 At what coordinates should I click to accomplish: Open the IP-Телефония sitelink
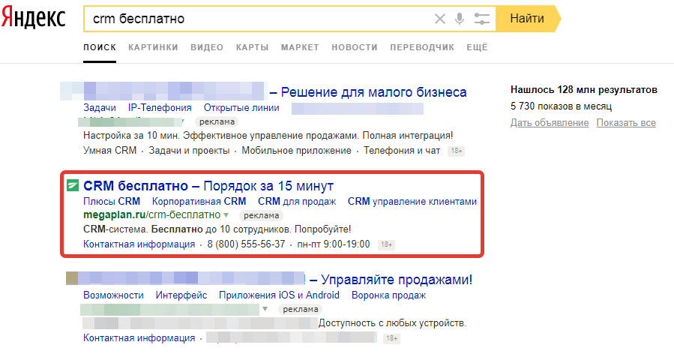(160, 108)
